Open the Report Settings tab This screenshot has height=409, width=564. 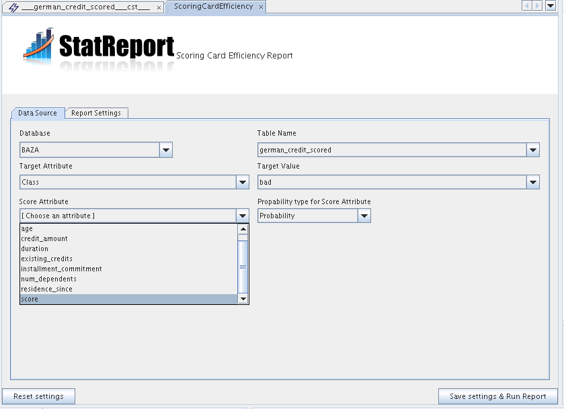click(x=96, y=113)
